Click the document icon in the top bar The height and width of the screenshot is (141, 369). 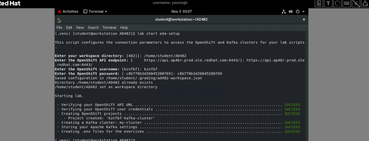(x=319, y=3)
